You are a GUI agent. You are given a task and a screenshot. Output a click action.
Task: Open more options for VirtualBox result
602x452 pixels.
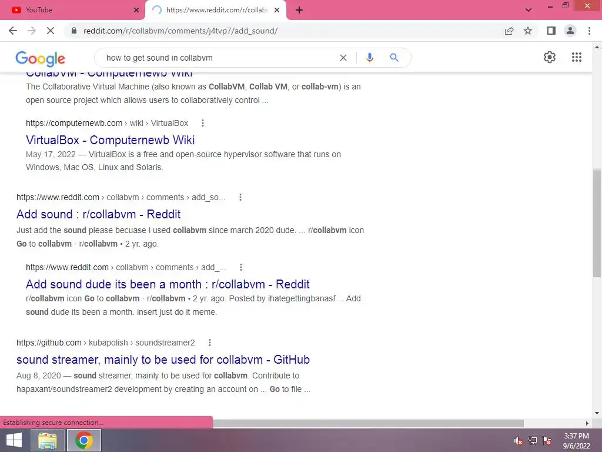click(x=203, y=123)
